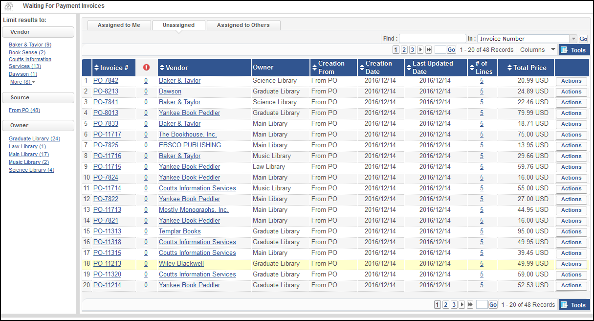This screenshot has width=594, height=321.
Task: Open the alert count link for PO-7841
Action: pyautogui.click(x=146, y=102)
